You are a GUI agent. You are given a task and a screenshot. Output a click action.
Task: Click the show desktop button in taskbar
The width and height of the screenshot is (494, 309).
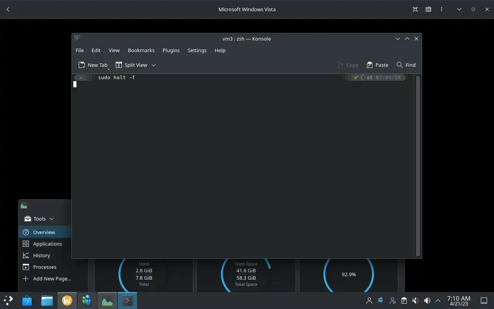pyautogui.click(x=484, y=300)
